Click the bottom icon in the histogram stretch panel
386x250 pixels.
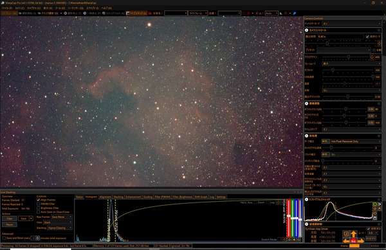point(375,218)
